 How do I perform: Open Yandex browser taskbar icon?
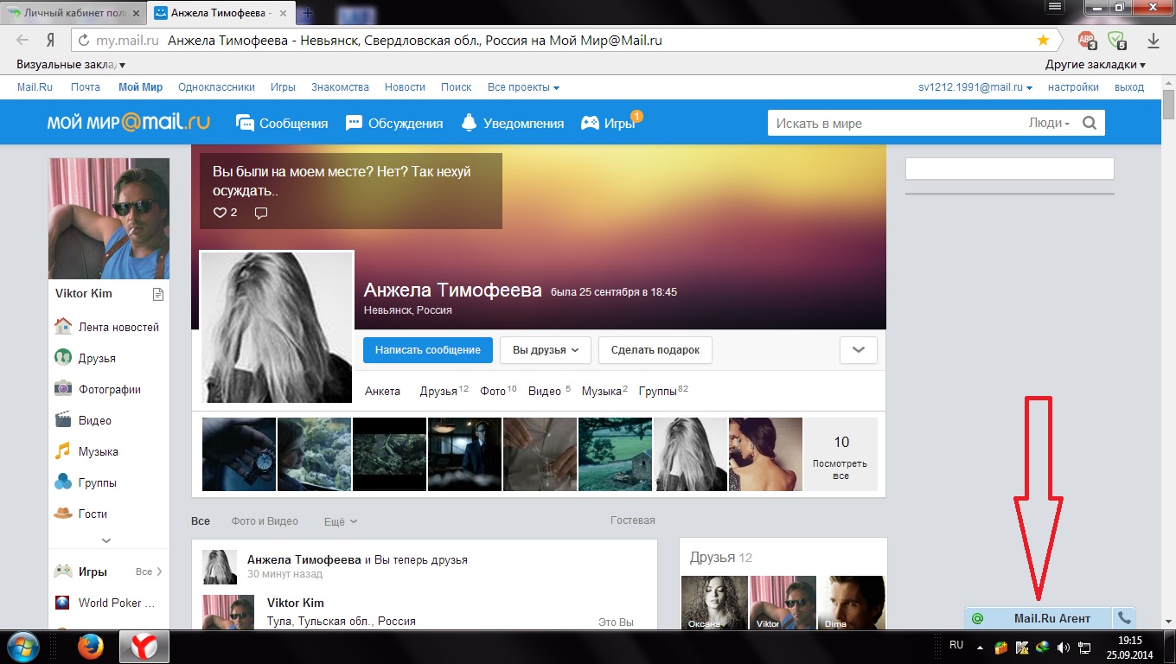(x=144, y=647)
